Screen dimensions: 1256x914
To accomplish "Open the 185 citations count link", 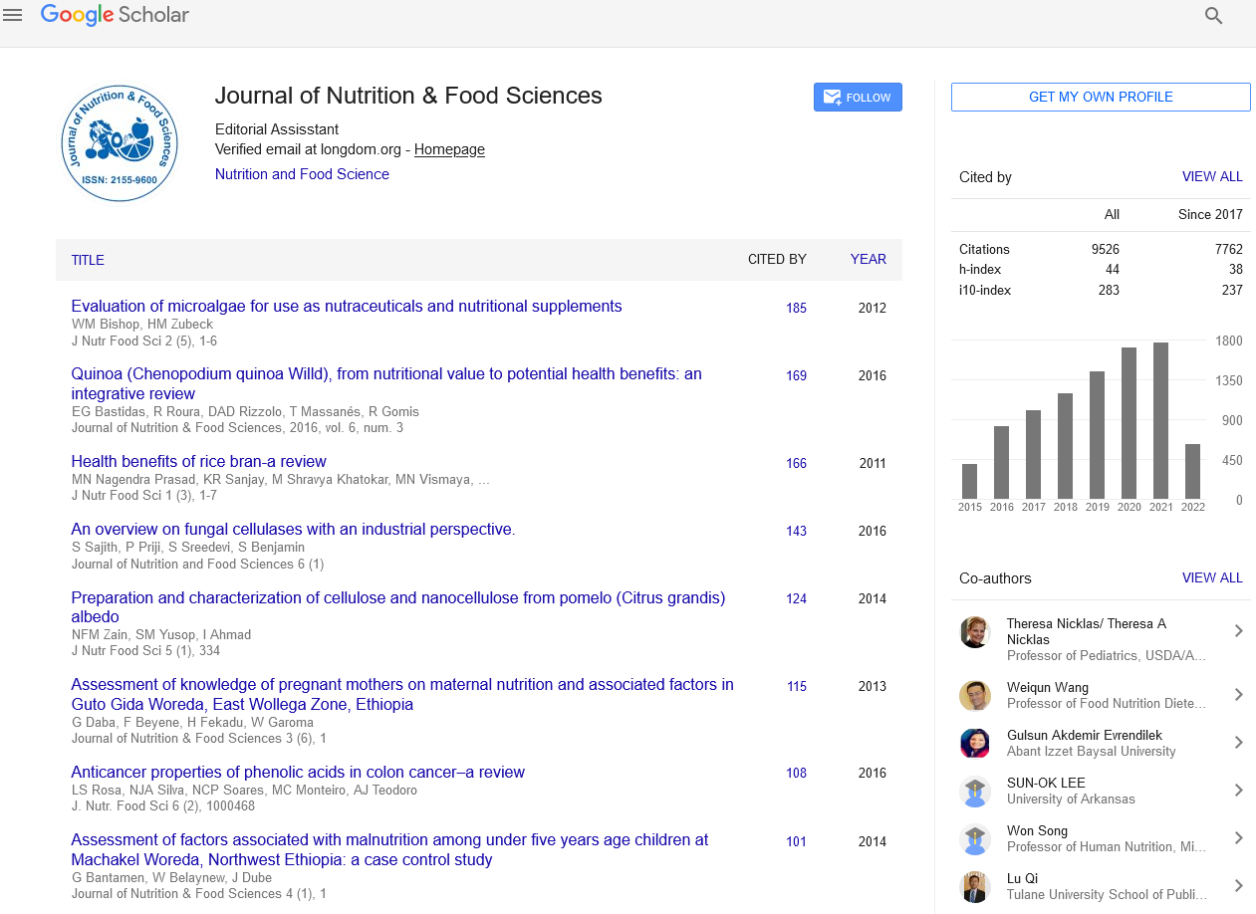I will 796,309.
